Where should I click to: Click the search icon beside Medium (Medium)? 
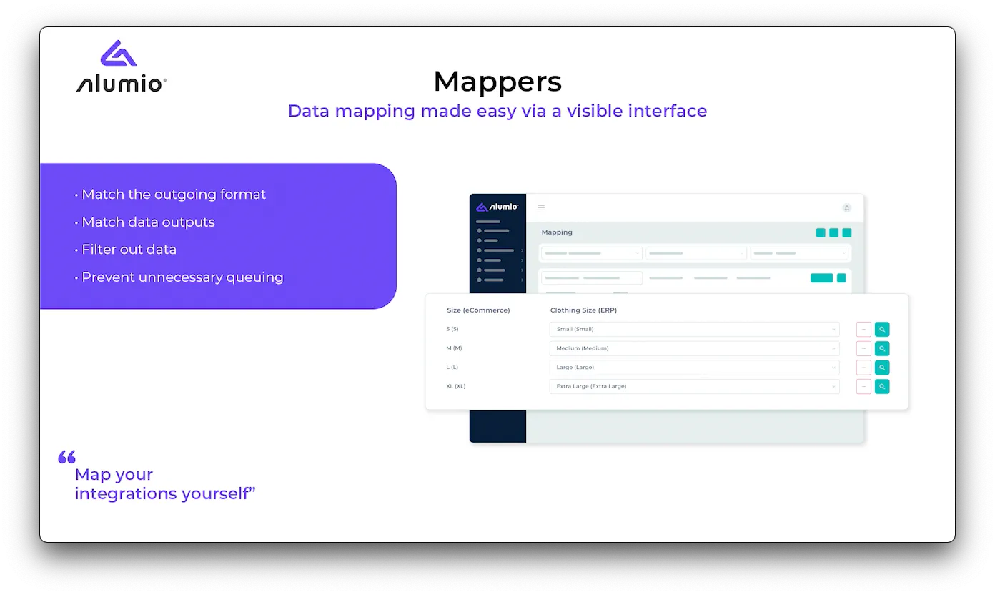click(x=882, y=348)
